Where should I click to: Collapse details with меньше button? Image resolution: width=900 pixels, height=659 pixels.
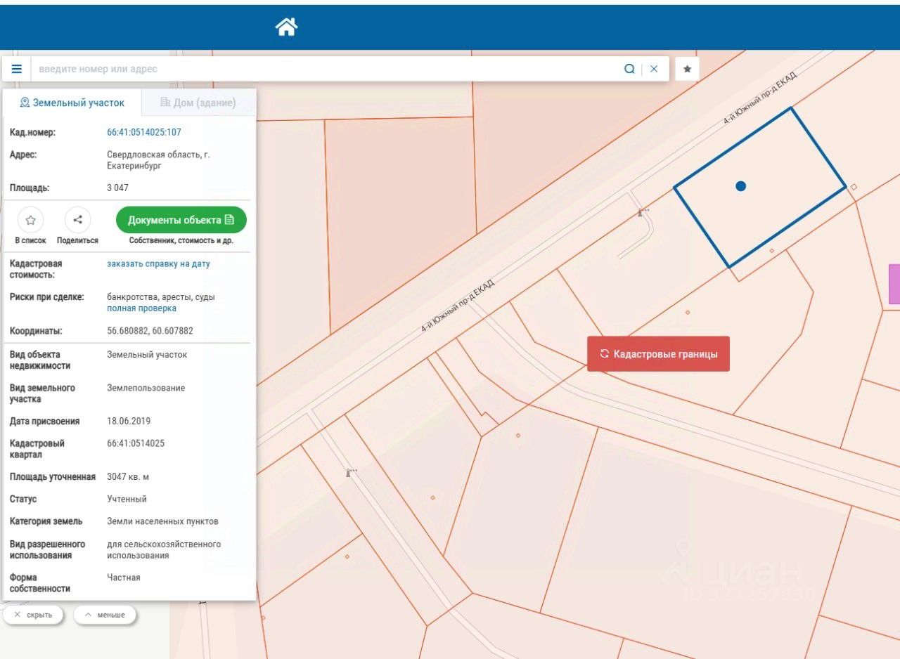[x=104, y=615]
